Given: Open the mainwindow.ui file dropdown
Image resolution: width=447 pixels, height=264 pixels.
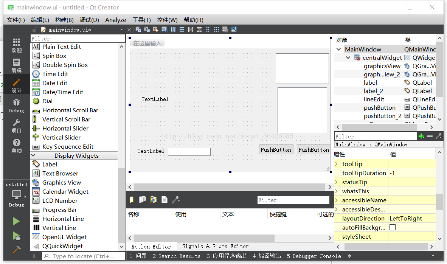Looking at the screenshot, I should click(121, 30).
